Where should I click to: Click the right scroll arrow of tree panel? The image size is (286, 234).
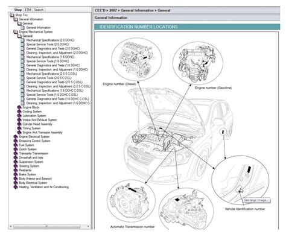(88, 226)
